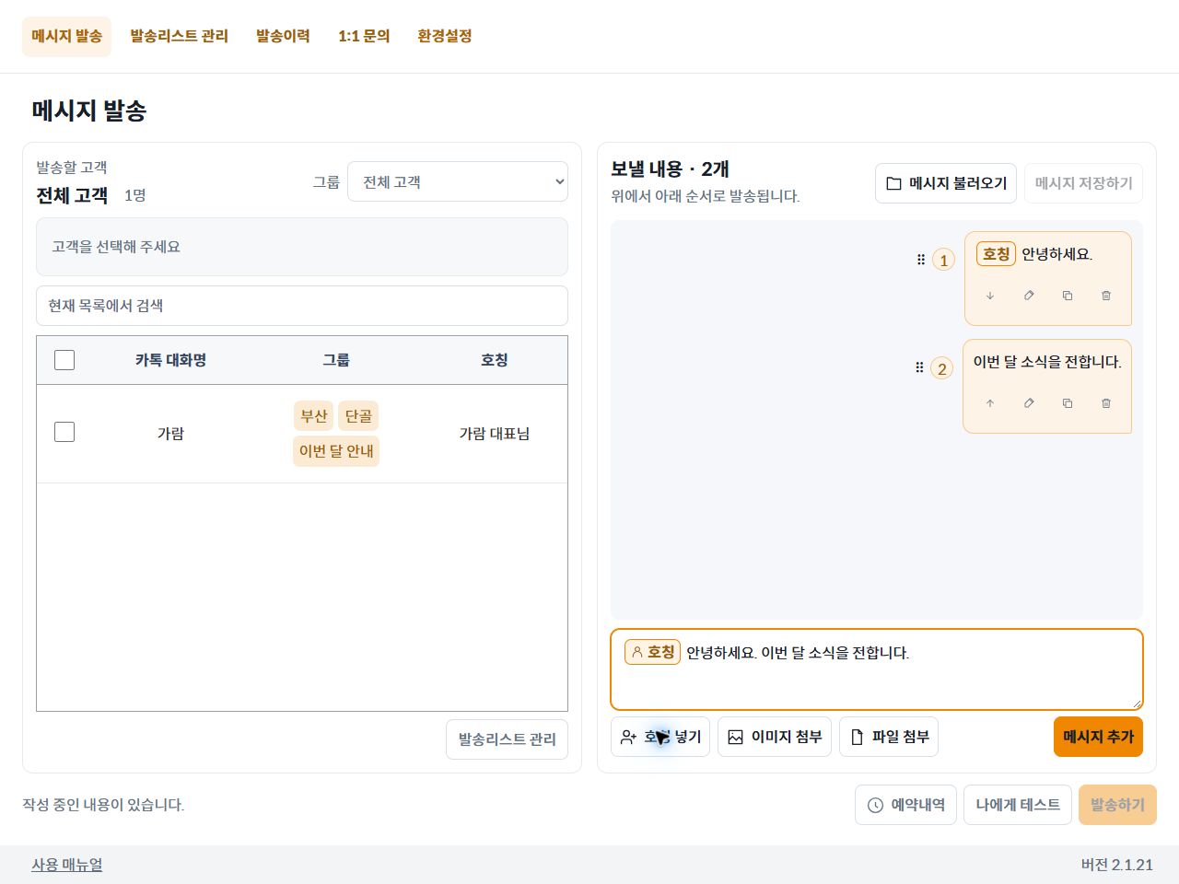Viewport: 1179px width, 884px height.
Task: Click the 카톡 대화명 column header
Action: click(x=170, y=360)
